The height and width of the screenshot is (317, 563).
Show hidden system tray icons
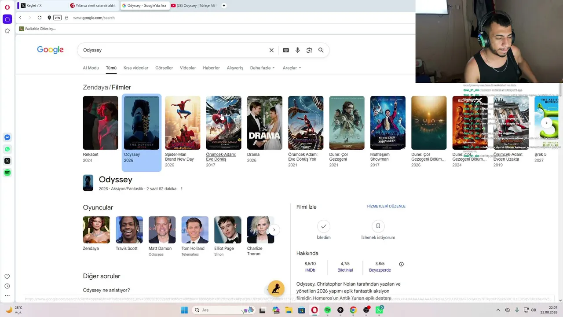pos(497,310)
